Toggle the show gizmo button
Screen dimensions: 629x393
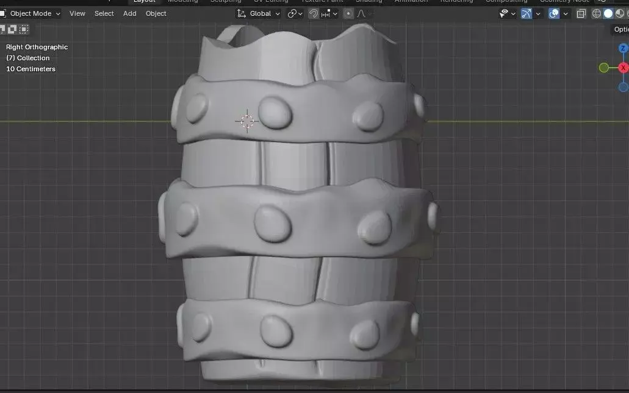click(526, 13)
